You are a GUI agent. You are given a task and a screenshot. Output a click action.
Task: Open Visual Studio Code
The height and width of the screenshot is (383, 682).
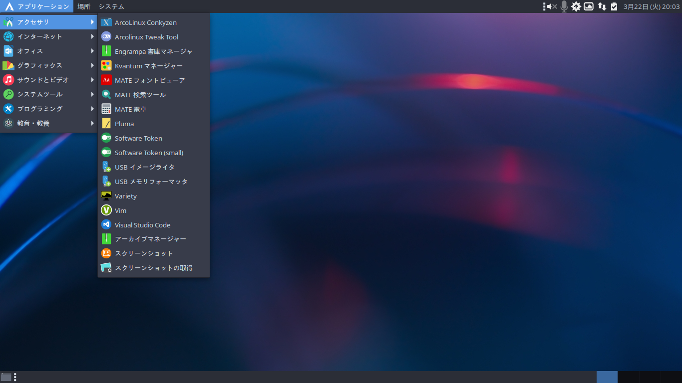click(x=154, y=225)
